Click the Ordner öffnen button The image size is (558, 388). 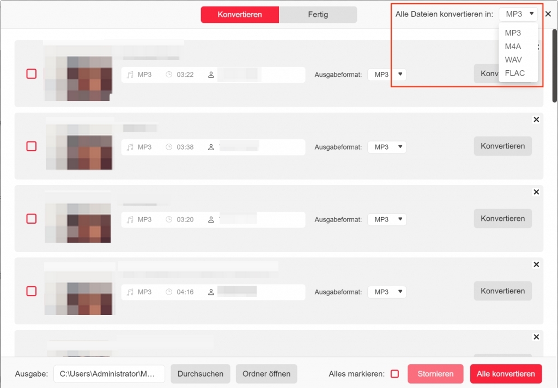tap(266, 374)
